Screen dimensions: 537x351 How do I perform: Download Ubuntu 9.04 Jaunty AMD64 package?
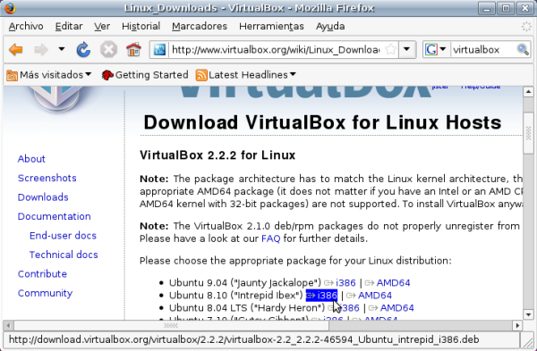pos(393,283)
